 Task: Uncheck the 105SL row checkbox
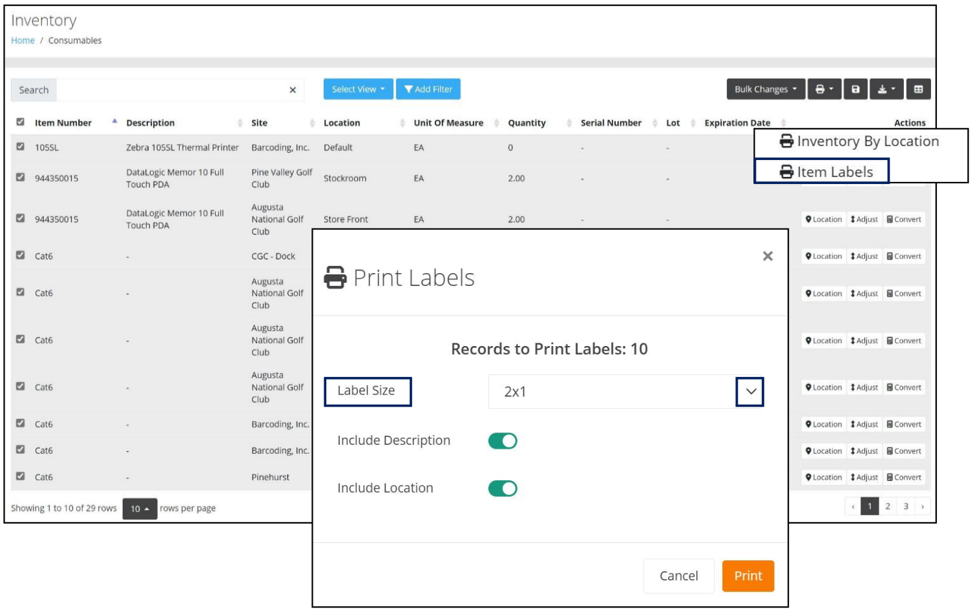tap(21, 147)
